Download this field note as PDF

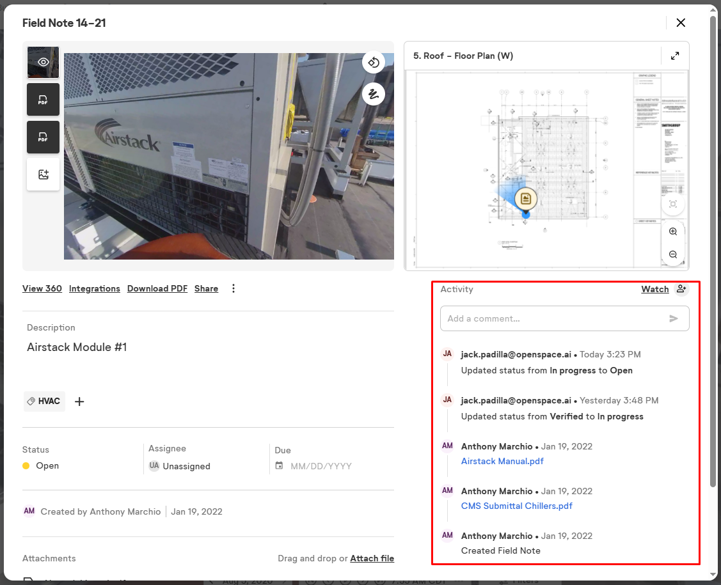click(x=157, y=288)
